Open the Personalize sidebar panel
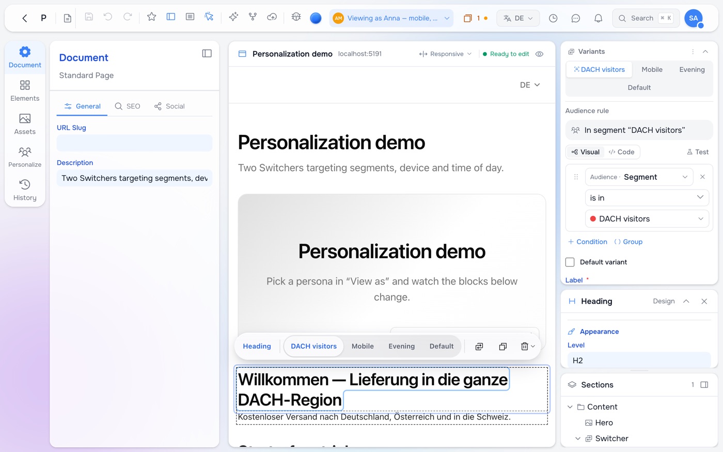This screenshot has width=723, height=452. pos(25,157)
